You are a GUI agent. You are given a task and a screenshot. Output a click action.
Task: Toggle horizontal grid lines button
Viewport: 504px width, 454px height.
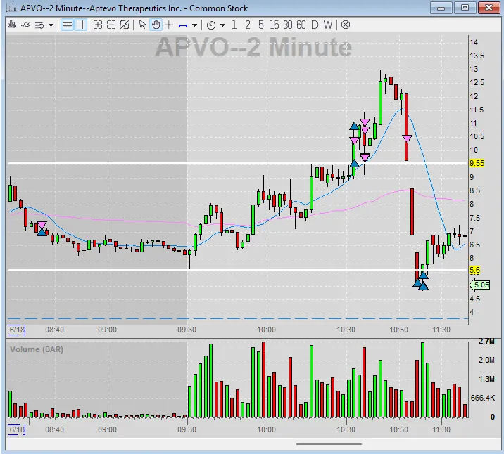coord(67,25)
